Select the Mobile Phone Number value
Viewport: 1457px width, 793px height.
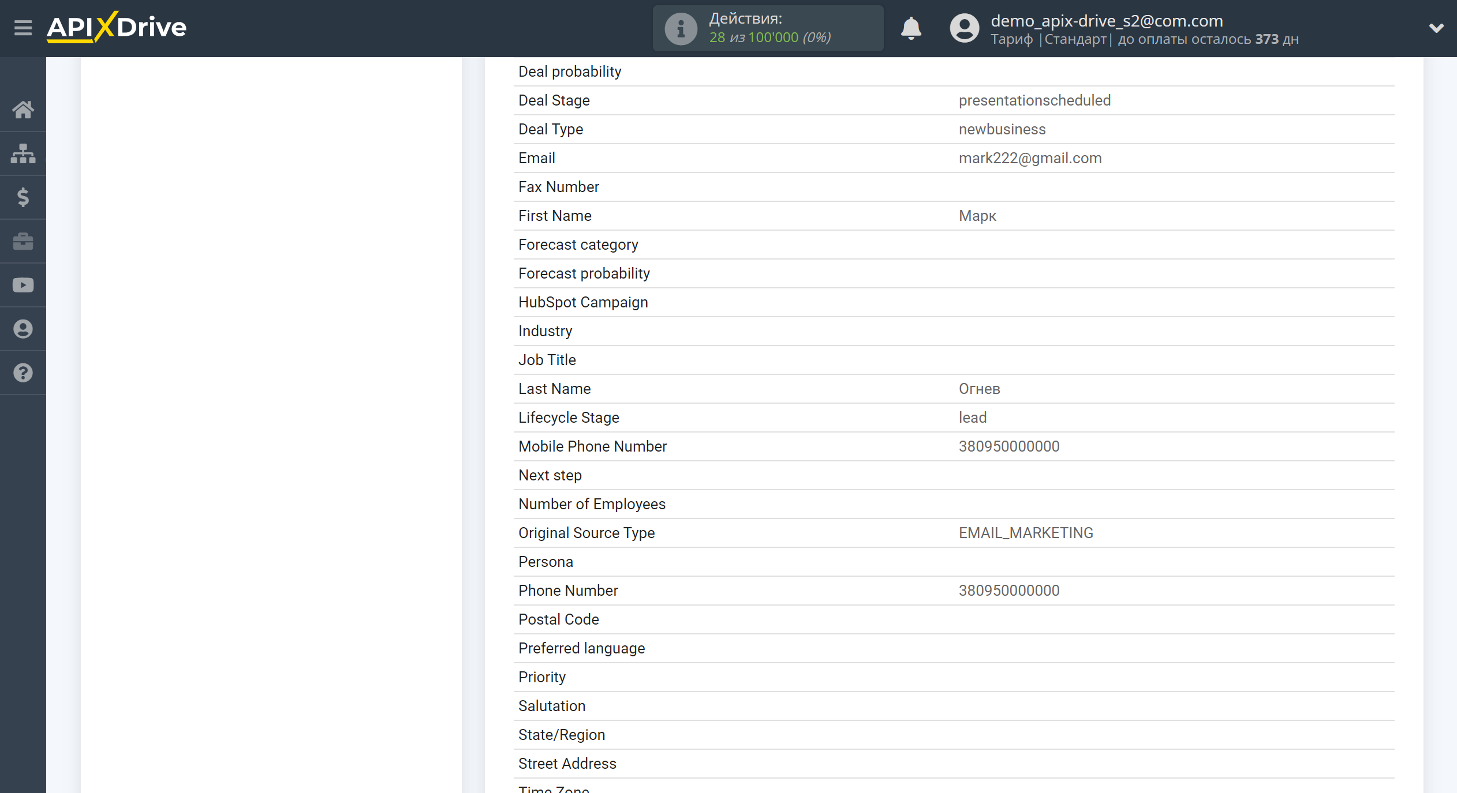tap(1009, 446)
